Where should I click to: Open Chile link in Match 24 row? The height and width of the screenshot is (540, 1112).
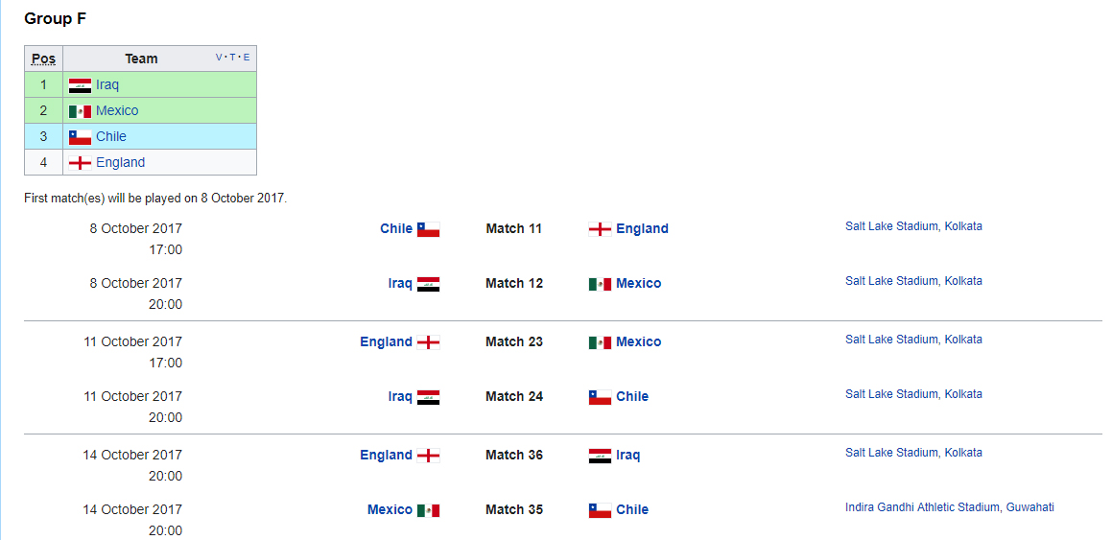tap(632, 396)
